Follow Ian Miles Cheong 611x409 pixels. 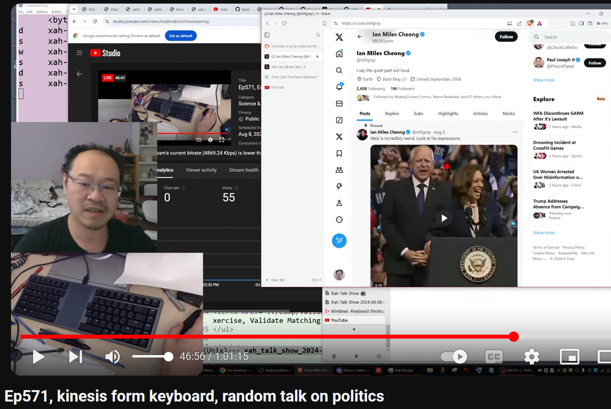tap(506, 37)
